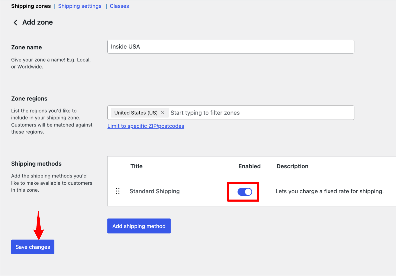This screenshot has height=276, width=396.
Task: Switch to the Shipping settings tab
Action: [x=80, y=6]
